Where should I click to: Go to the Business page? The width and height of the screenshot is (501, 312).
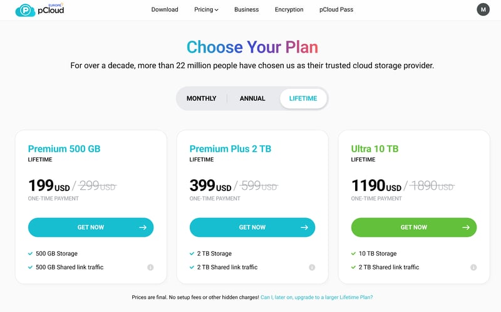point(247,9)
